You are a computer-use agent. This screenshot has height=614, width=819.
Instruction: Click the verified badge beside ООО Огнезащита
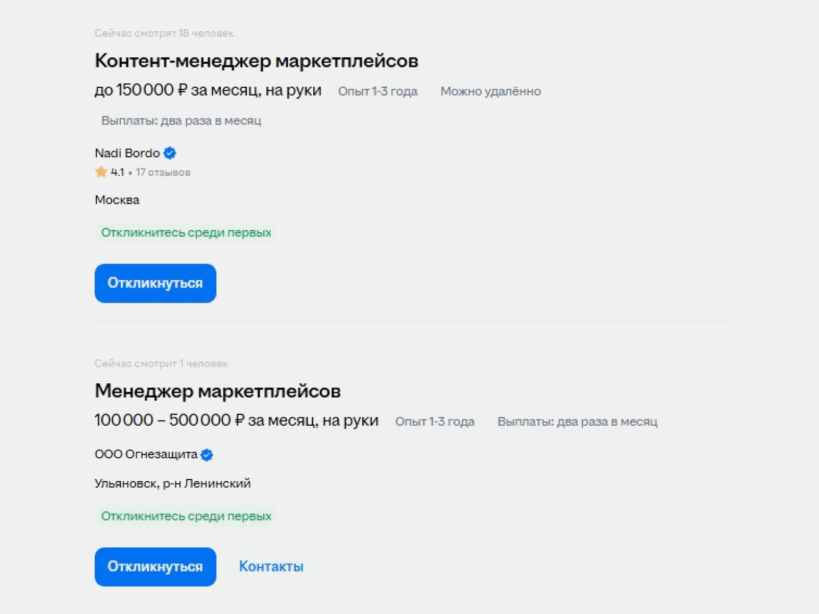point(207,455)
